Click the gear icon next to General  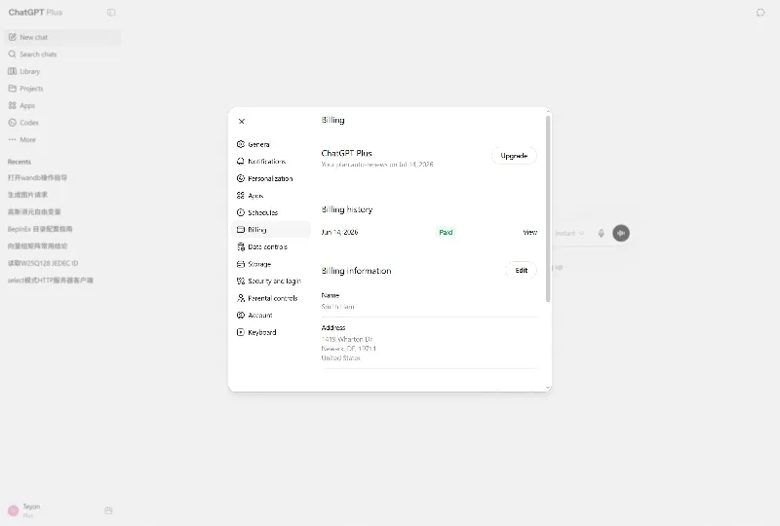tap(241, 144)
